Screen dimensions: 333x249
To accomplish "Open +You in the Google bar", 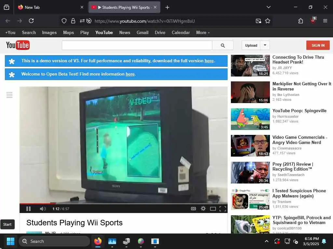I will tap(10, 33).
